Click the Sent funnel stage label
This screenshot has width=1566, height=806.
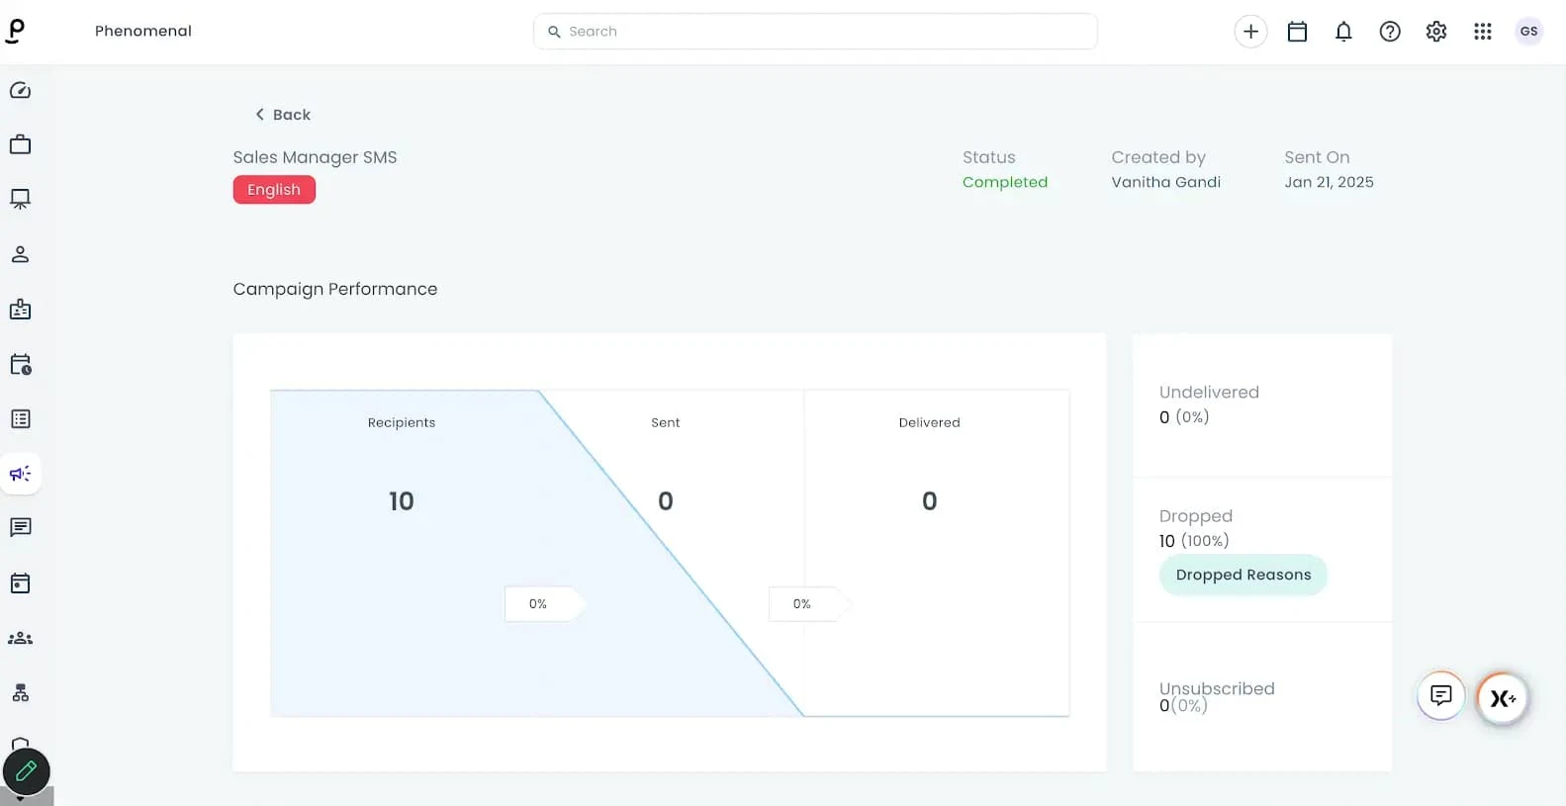(x=665, y=422)
